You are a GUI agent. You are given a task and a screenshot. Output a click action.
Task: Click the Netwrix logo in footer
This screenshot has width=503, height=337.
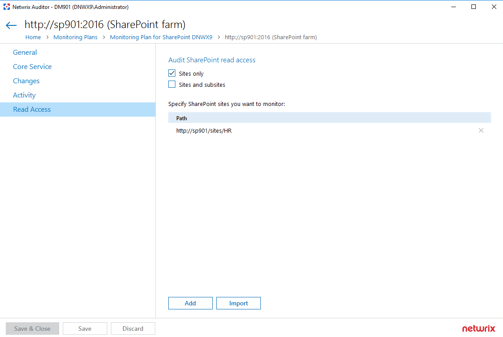point(479,329)
